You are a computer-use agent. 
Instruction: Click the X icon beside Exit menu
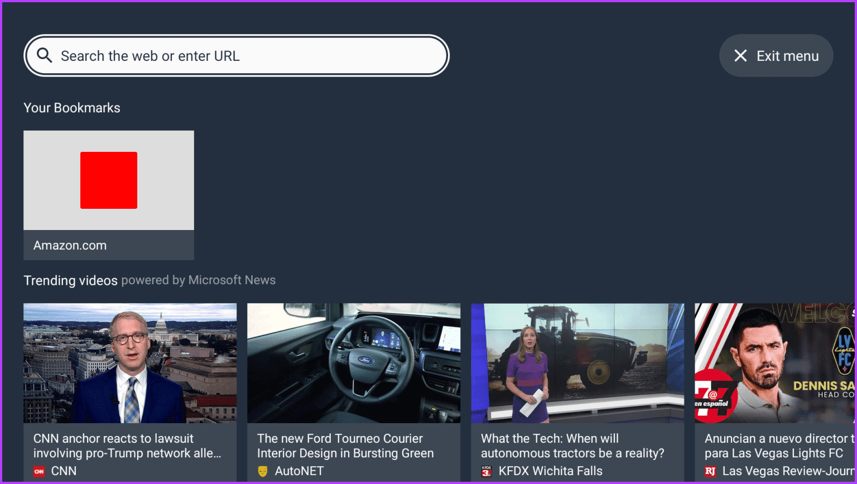pos(740,56)
